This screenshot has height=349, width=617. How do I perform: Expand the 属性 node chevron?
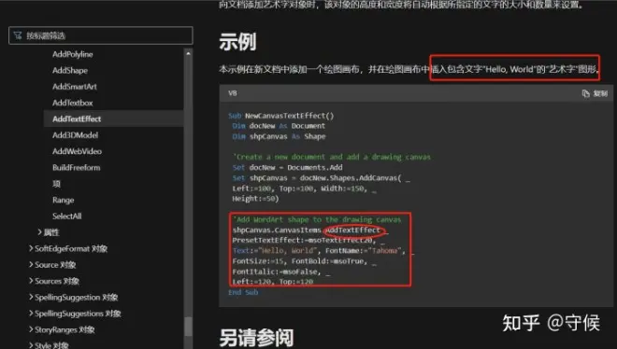point(39,232)
